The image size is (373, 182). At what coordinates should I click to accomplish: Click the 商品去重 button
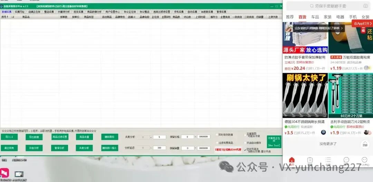coord(85,137)
